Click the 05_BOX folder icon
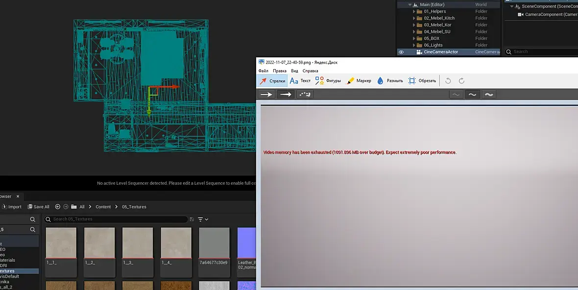 click(x=419, y=38)
